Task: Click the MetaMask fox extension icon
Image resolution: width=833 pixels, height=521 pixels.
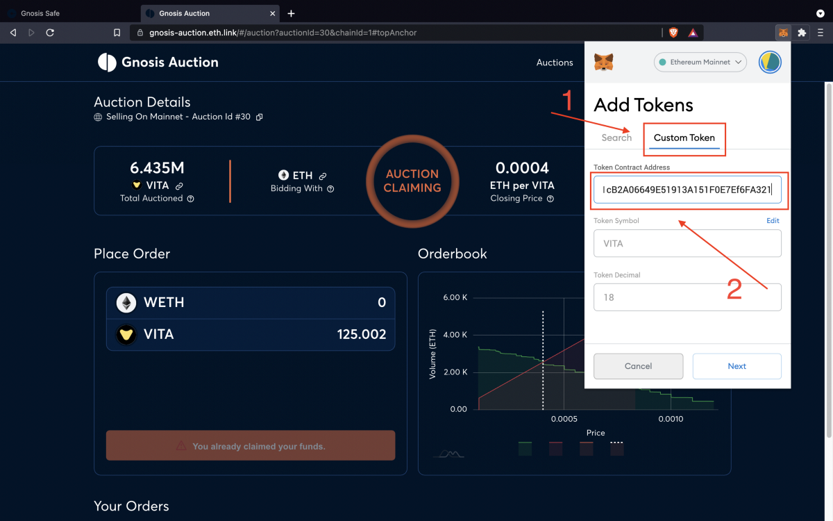Action: pos(783,33)
